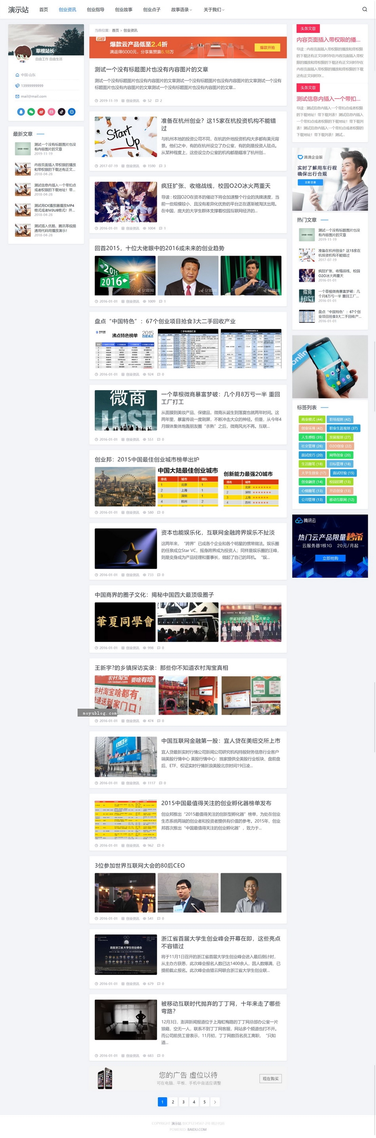Open the green WeChat social icon
376x1138 pixels.
31,112
